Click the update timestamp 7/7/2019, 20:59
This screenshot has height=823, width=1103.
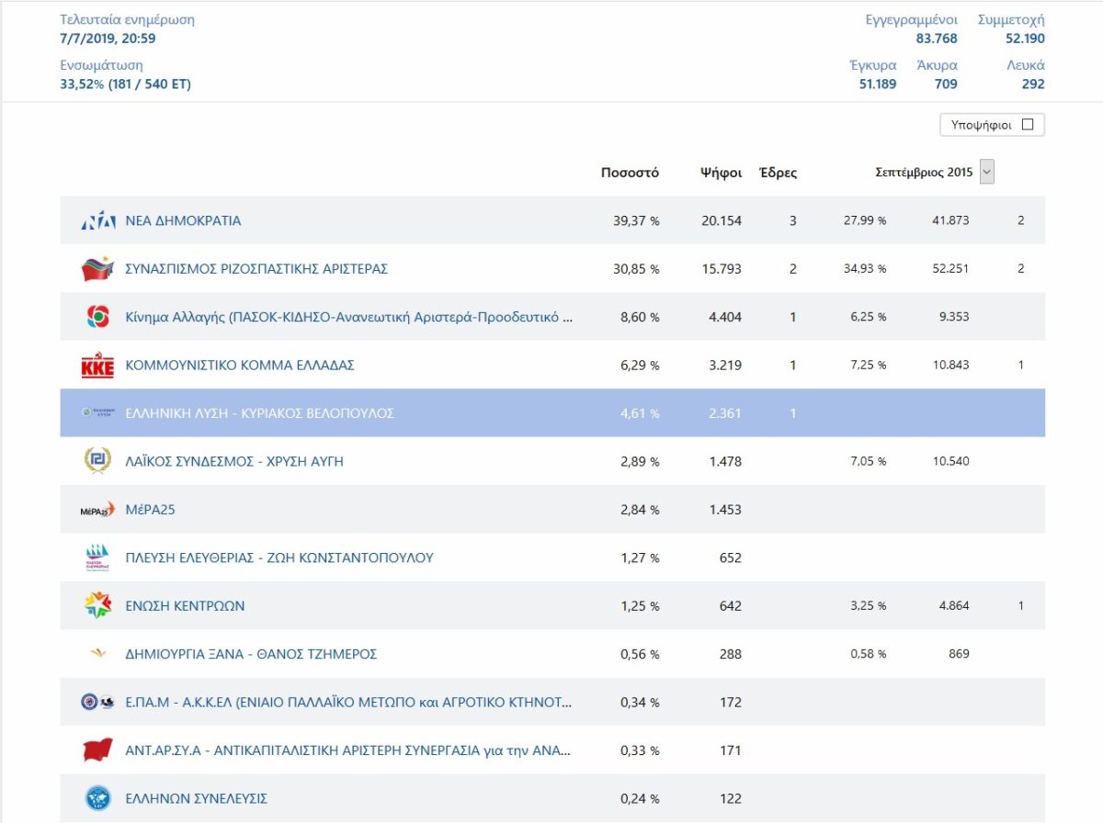108,39
